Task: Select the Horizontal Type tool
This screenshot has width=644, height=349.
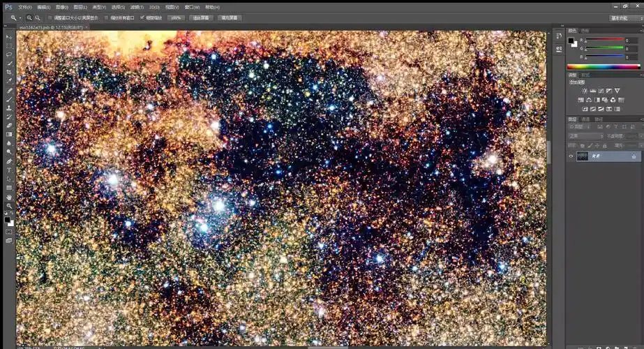Action: 9,170
